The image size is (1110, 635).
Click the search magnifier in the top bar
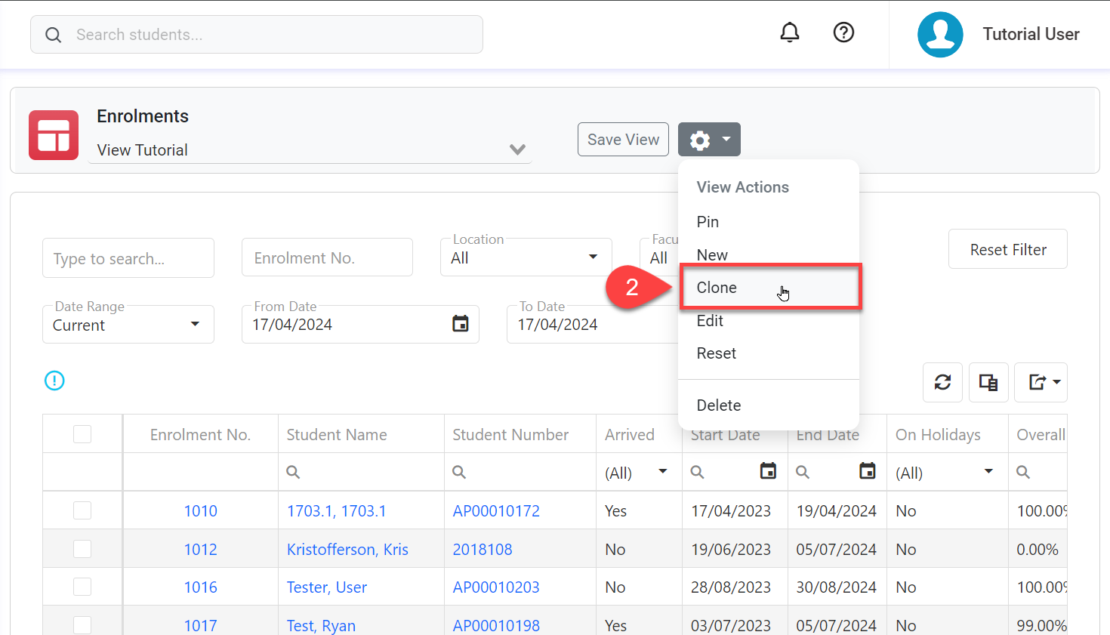(53, 35)
